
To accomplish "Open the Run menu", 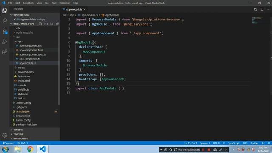I will [54, 3].
